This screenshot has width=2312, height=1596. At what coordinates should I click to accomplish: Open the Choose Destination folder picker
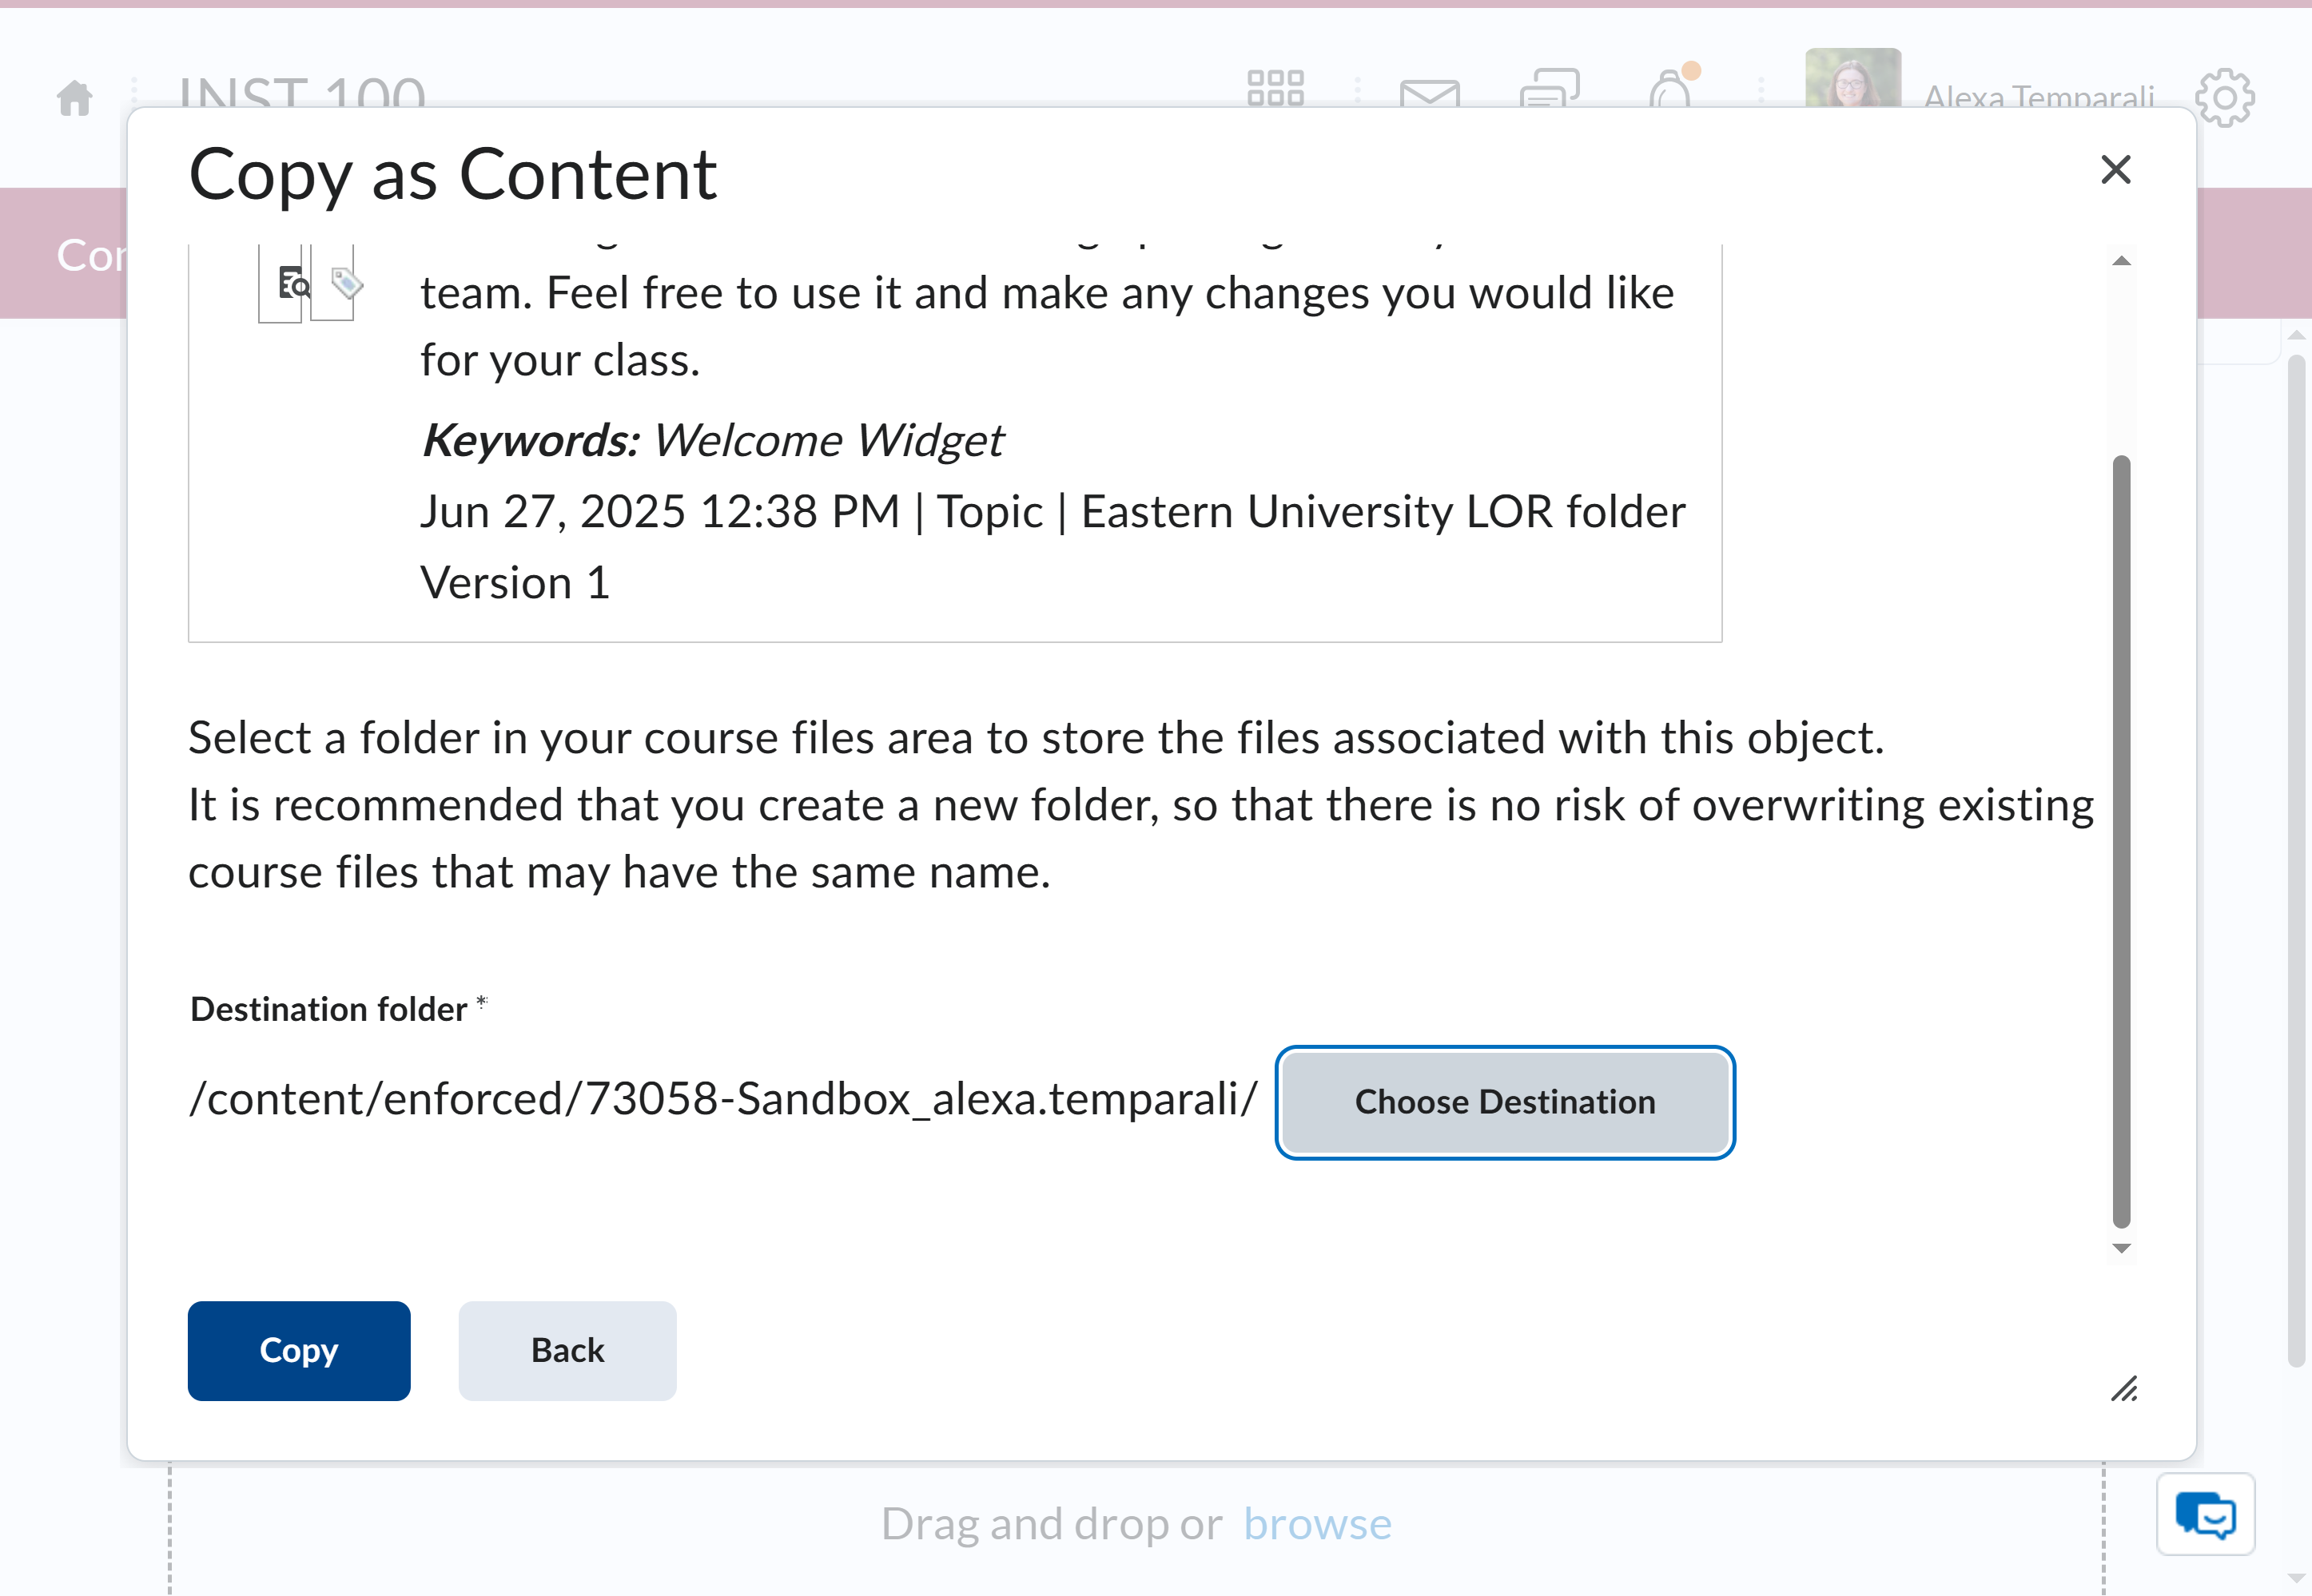click(1505, 1102)
